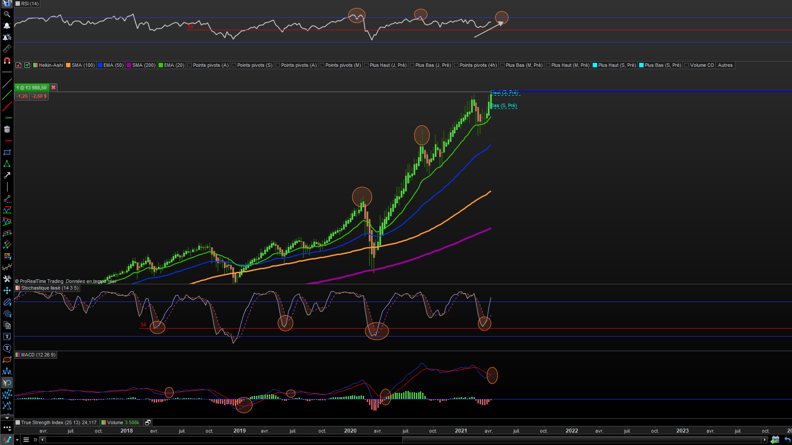Click the position tag 1 @ 13 988,50
Image resolution: width=792 pixels, height=445 pixels.
(x=31, y=88)
